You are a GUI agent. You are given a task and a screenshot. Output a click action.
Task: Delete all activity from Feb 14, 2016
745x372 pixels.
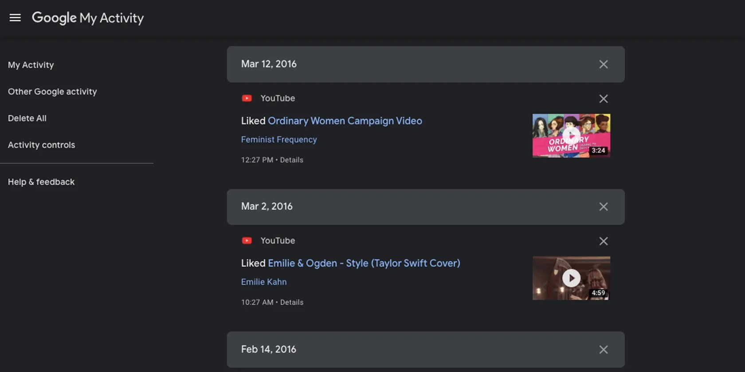[x=604, y=350]
